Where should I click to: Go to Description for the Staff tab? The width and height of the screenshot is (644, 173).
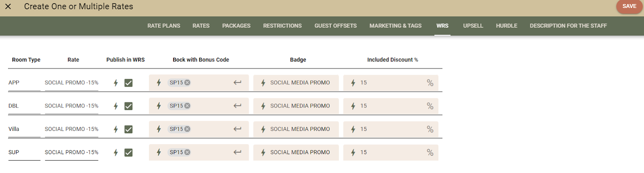tap(568, 26)
